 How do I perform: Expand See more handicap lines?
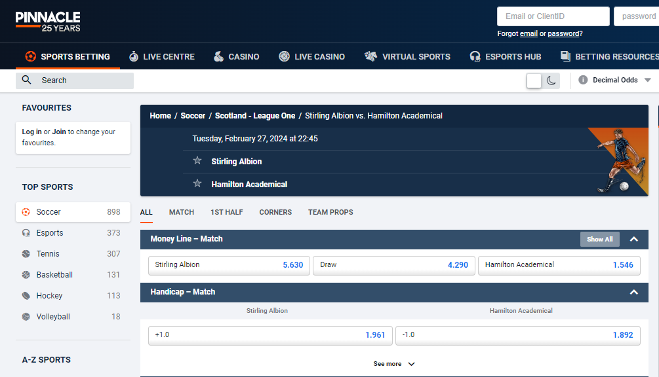click(394, 363)
